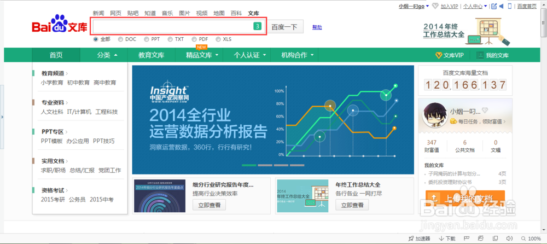Expand the PPT专区 category arrow
Image resolution: width=547 pixels, height=244 pixels.
67,132
